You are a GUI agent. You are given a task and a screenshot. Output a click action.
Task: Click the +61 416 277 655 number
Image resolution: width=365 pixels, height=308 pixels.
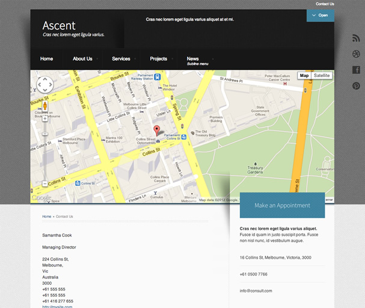coord(58,301)
